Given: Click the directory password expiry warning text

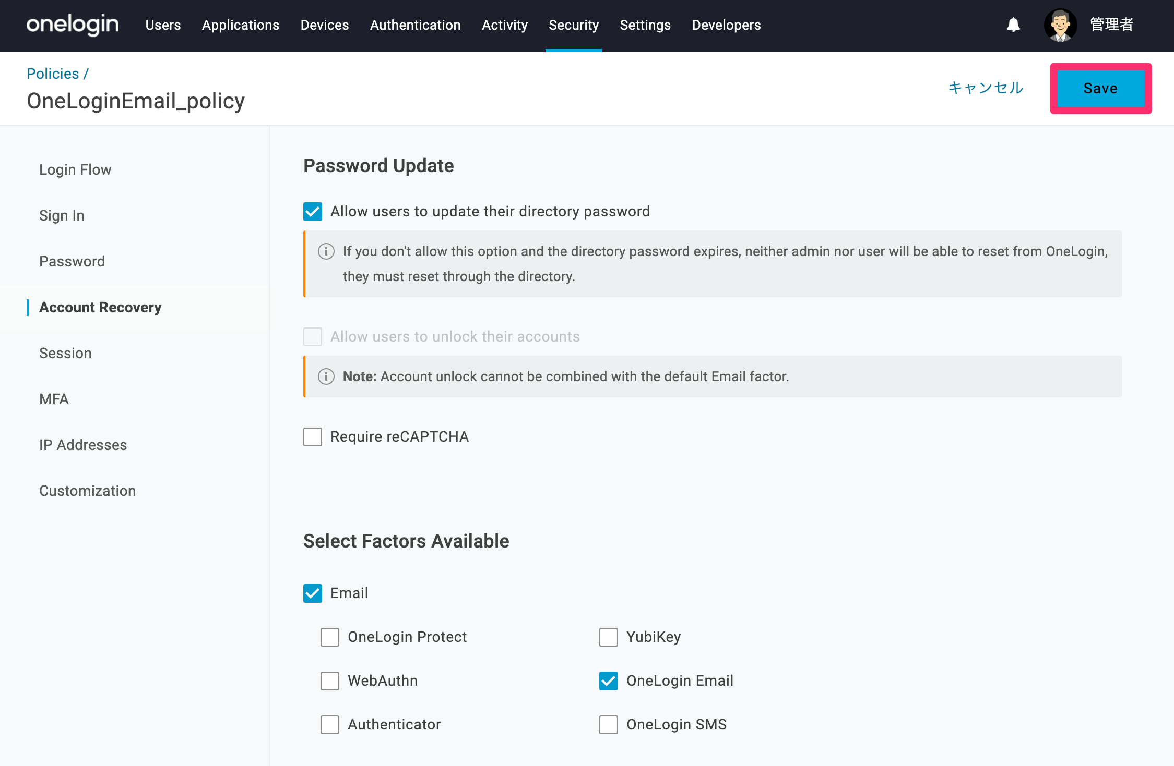Looking at the screenshot, I should [x=726, y=264].
